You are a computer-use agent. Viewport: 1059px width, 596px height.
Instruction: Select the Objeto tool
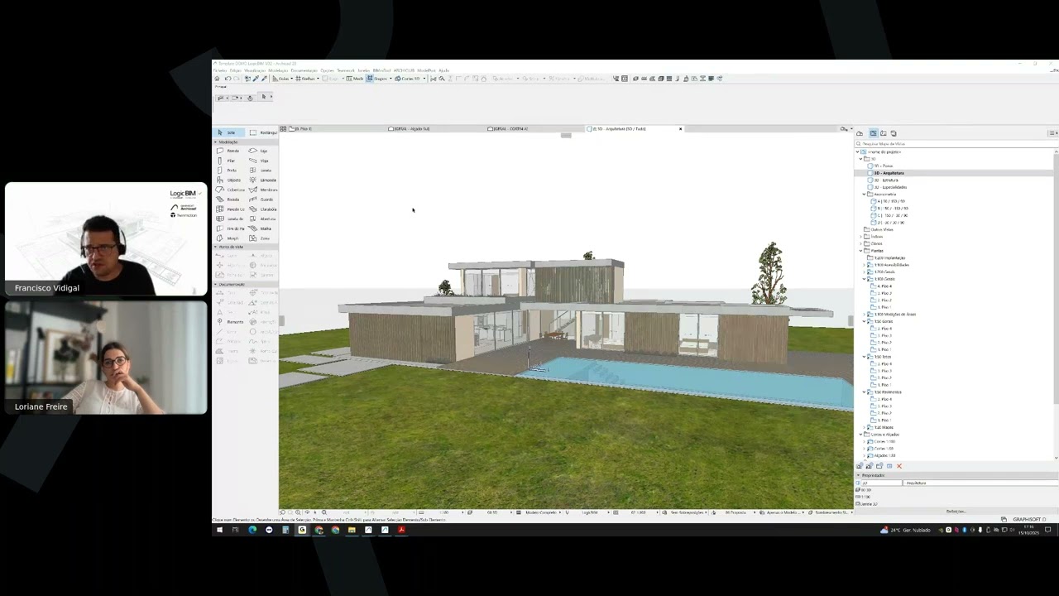point(230,180)
